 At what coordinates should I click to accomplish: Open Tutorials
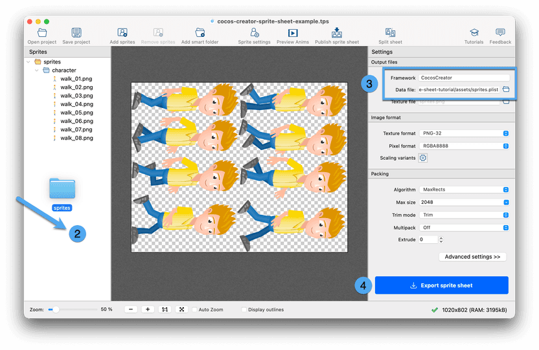(x=474, y=36)
